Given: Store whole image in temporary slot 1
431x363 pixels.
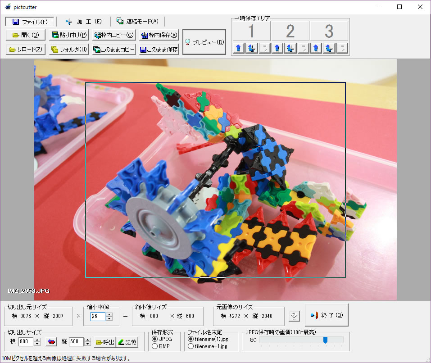Looking at the screenshot, I should [238, 48].
